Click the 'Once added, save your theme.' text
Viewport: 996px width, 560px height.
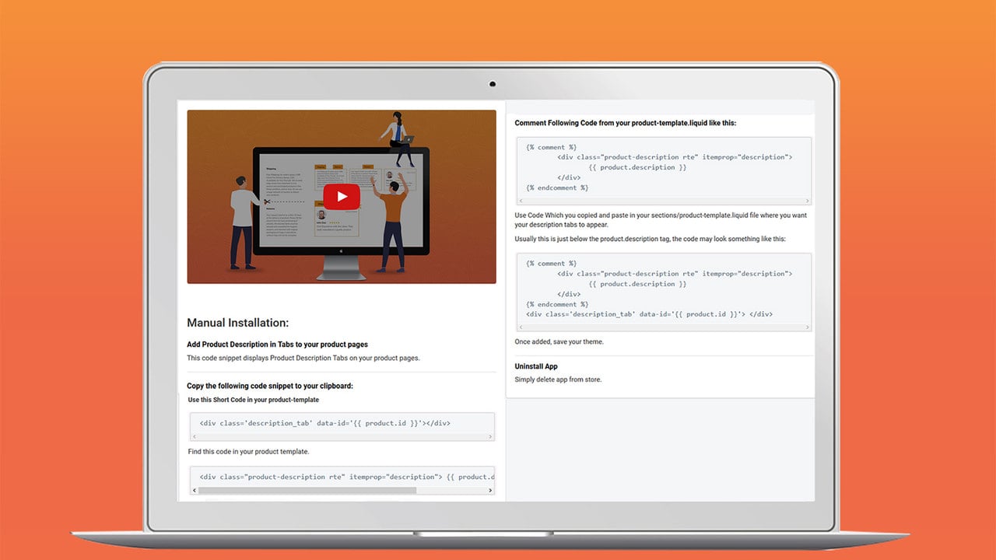click(559, 341)
